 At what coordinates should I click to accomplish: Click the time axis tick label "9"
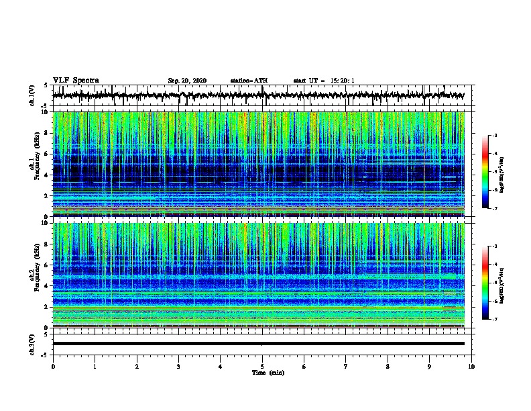click(x=429, y=367)
